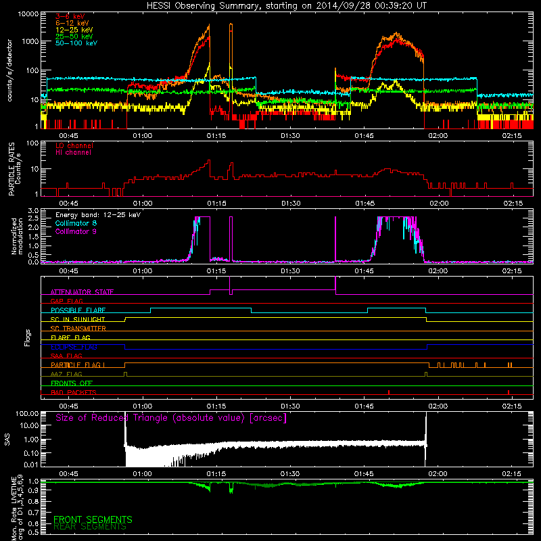541x541 pixels.
Task: Click the HESSI Observing Summary plot title
Action: (x=286, y=6)
